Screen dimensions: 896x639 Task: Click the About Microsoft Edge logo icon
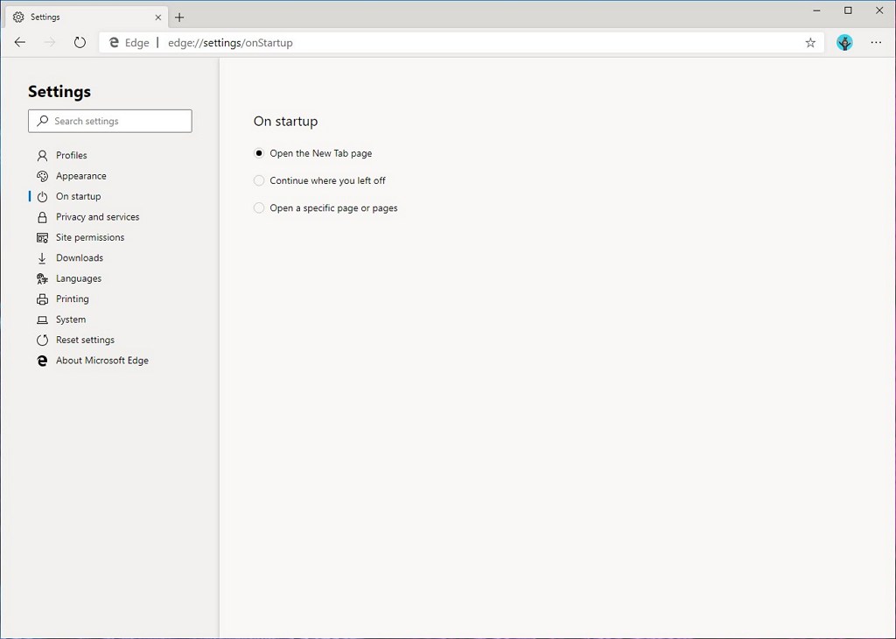click(42, 361)
